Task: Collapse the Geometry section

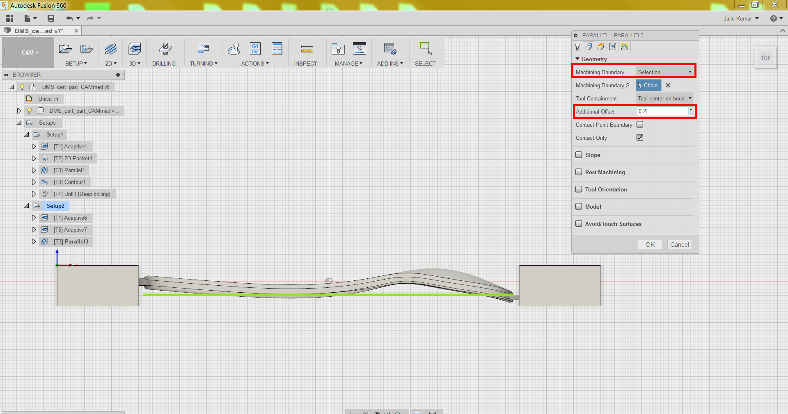Action: click(x=577, y=59)
